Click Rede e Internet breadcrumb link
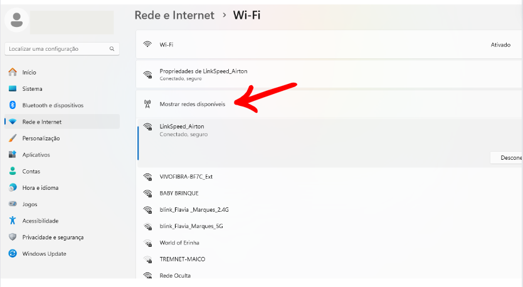Viewport: 523px width, 287px height. [174, 15]
